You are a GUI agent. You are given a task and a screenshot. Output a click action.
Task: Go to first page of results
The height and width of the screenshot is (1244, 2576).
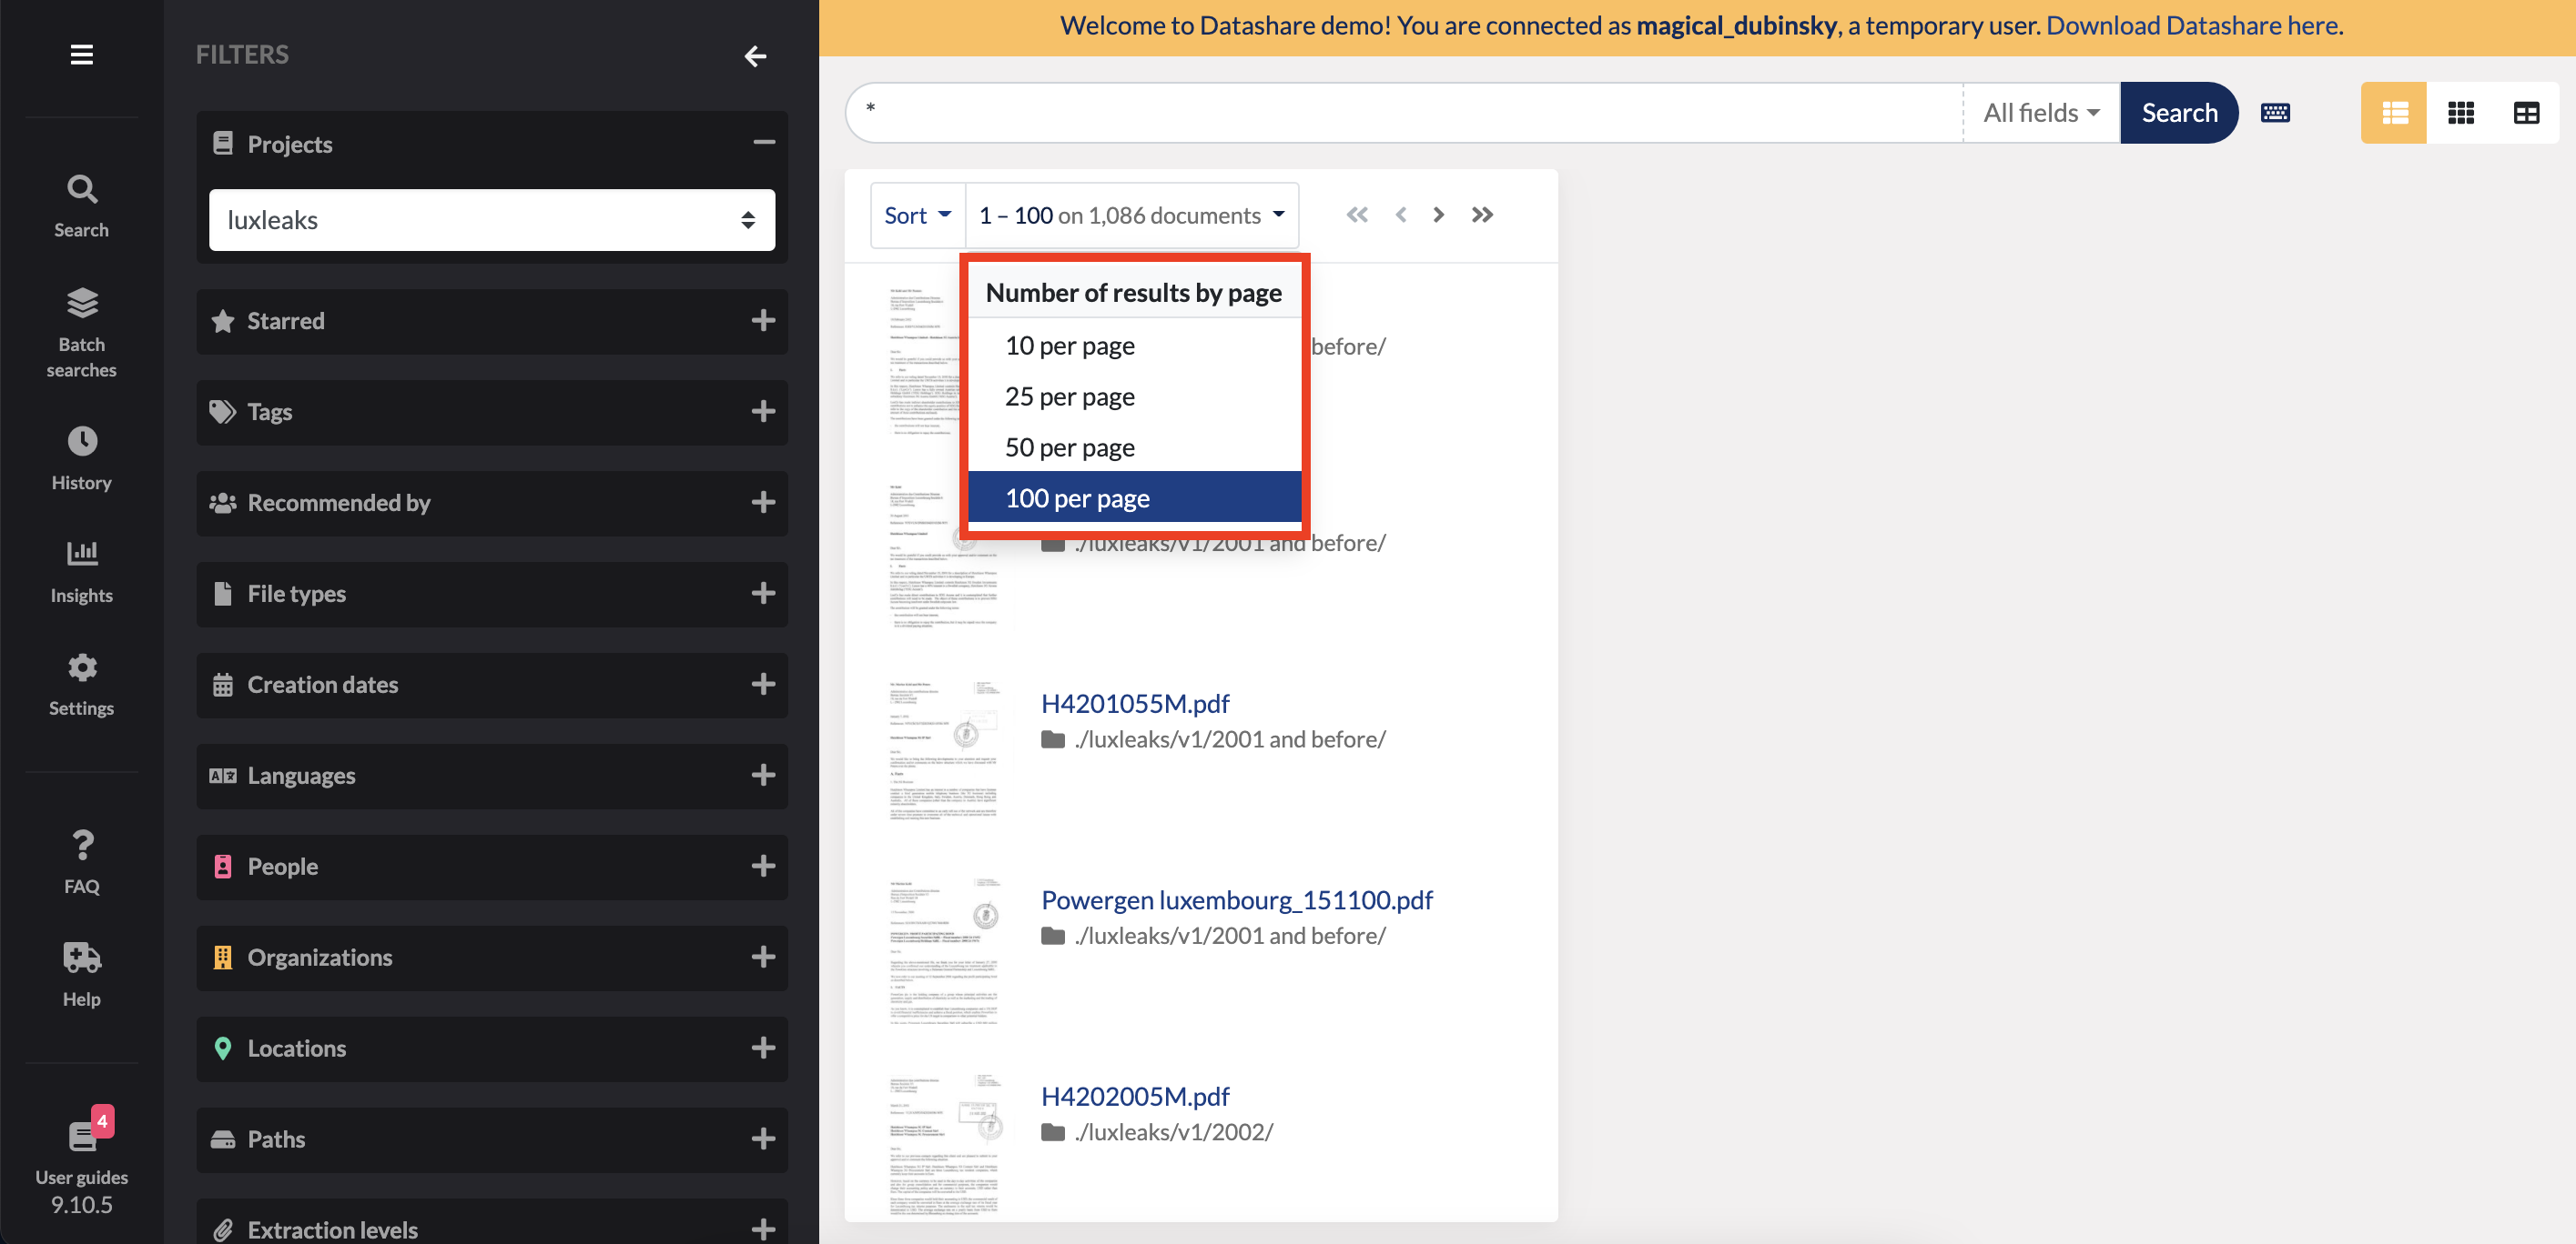coord(1356,215)
